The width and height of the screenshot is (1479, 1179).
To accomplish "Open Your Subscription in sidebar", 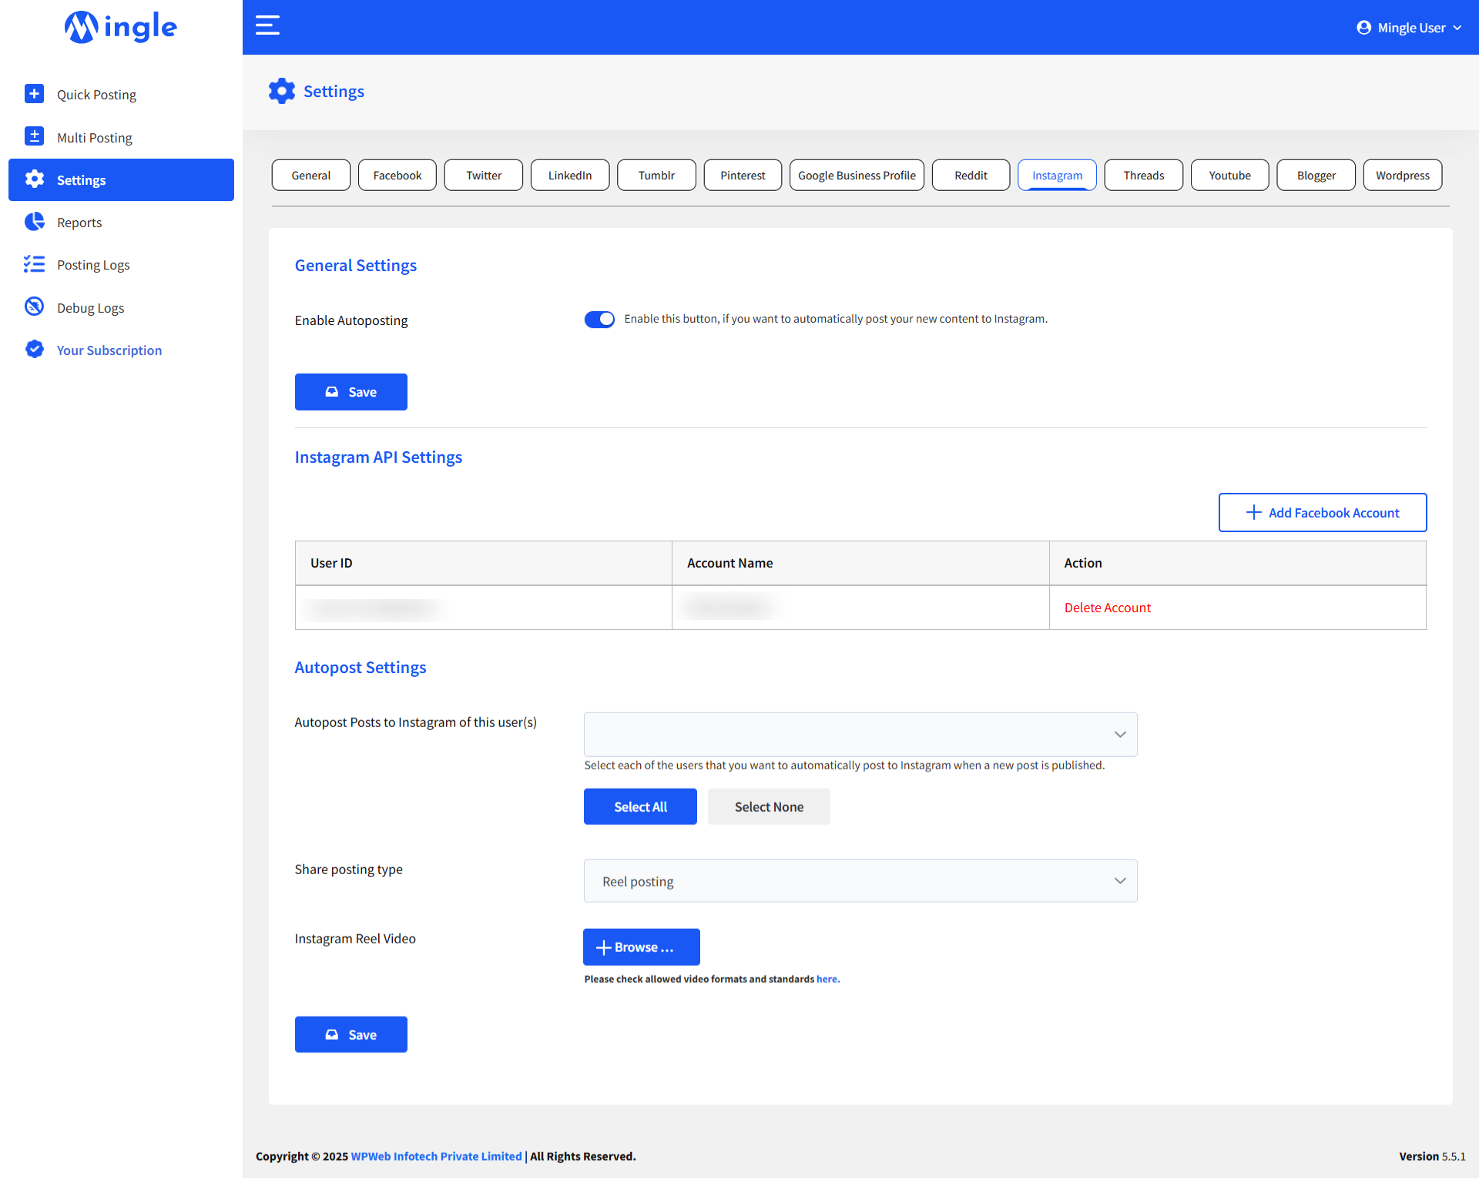I will (x=121, y=350).
